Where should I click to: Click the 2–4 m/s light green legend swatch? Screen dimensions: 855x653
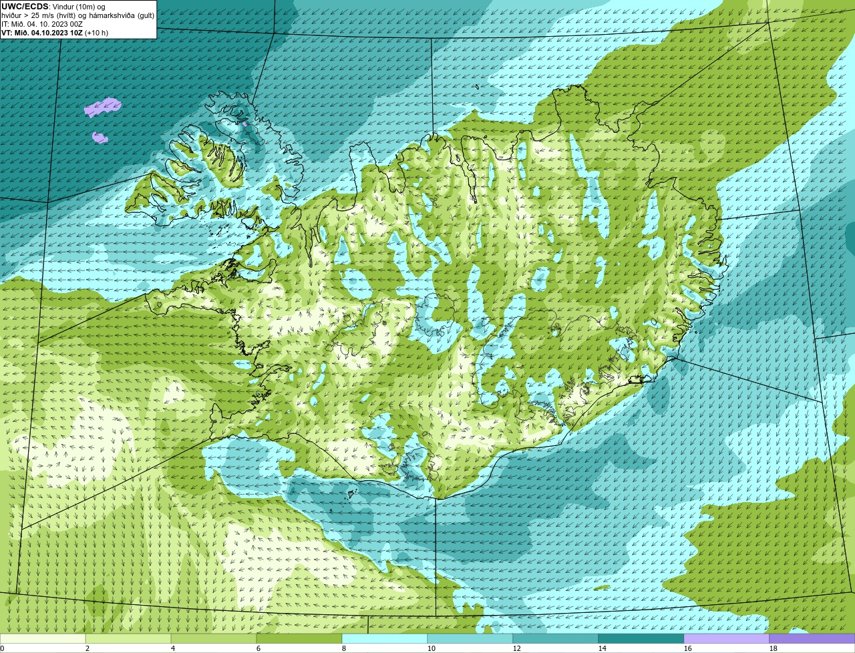128,639
